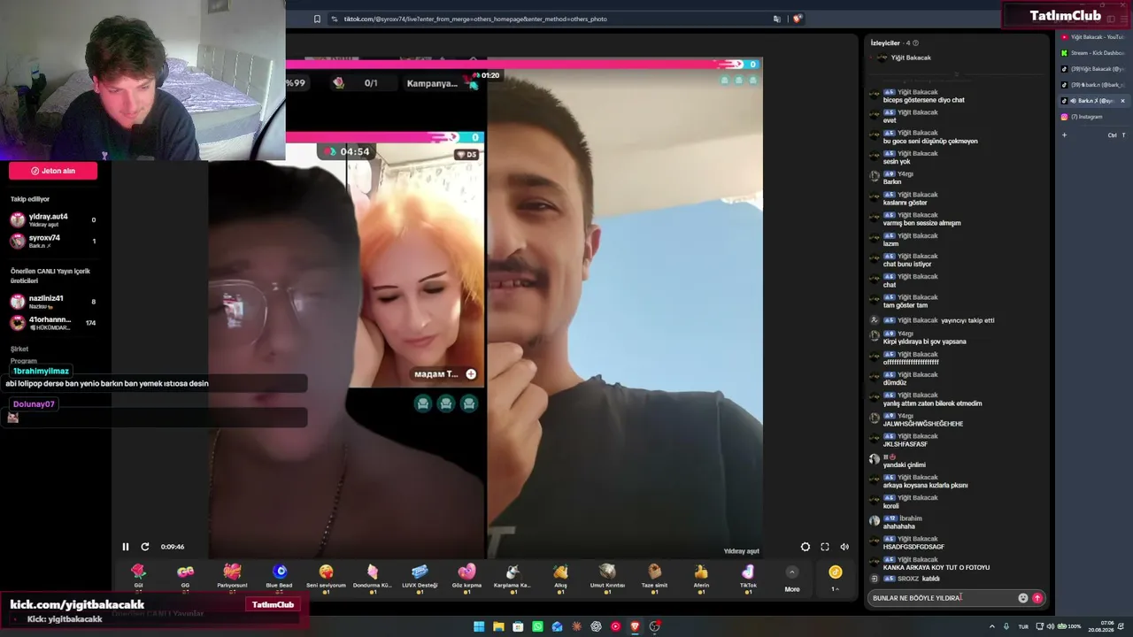Click the microphone tray icon
This screenshot has height=637, width=1133.
tap(1006, 626)
